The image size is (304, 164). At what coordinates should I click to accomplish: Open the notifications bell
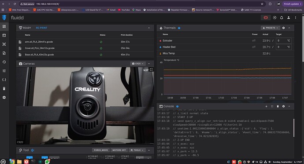282,18
